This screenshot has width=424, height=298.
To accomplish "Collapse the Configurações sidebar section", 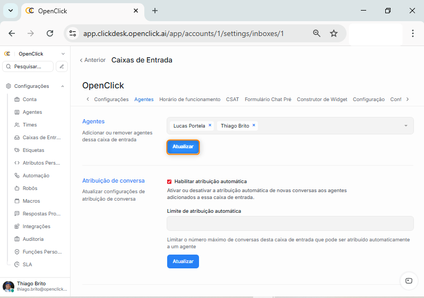I will tap(63, 86).
